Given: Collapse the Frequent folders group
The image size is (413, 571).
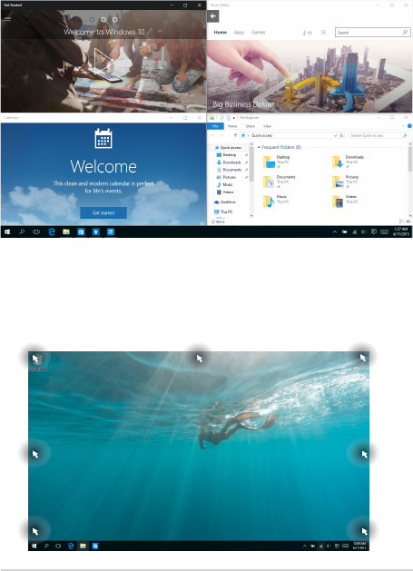Looking at the screenshot, I should (x=259, y=147).
